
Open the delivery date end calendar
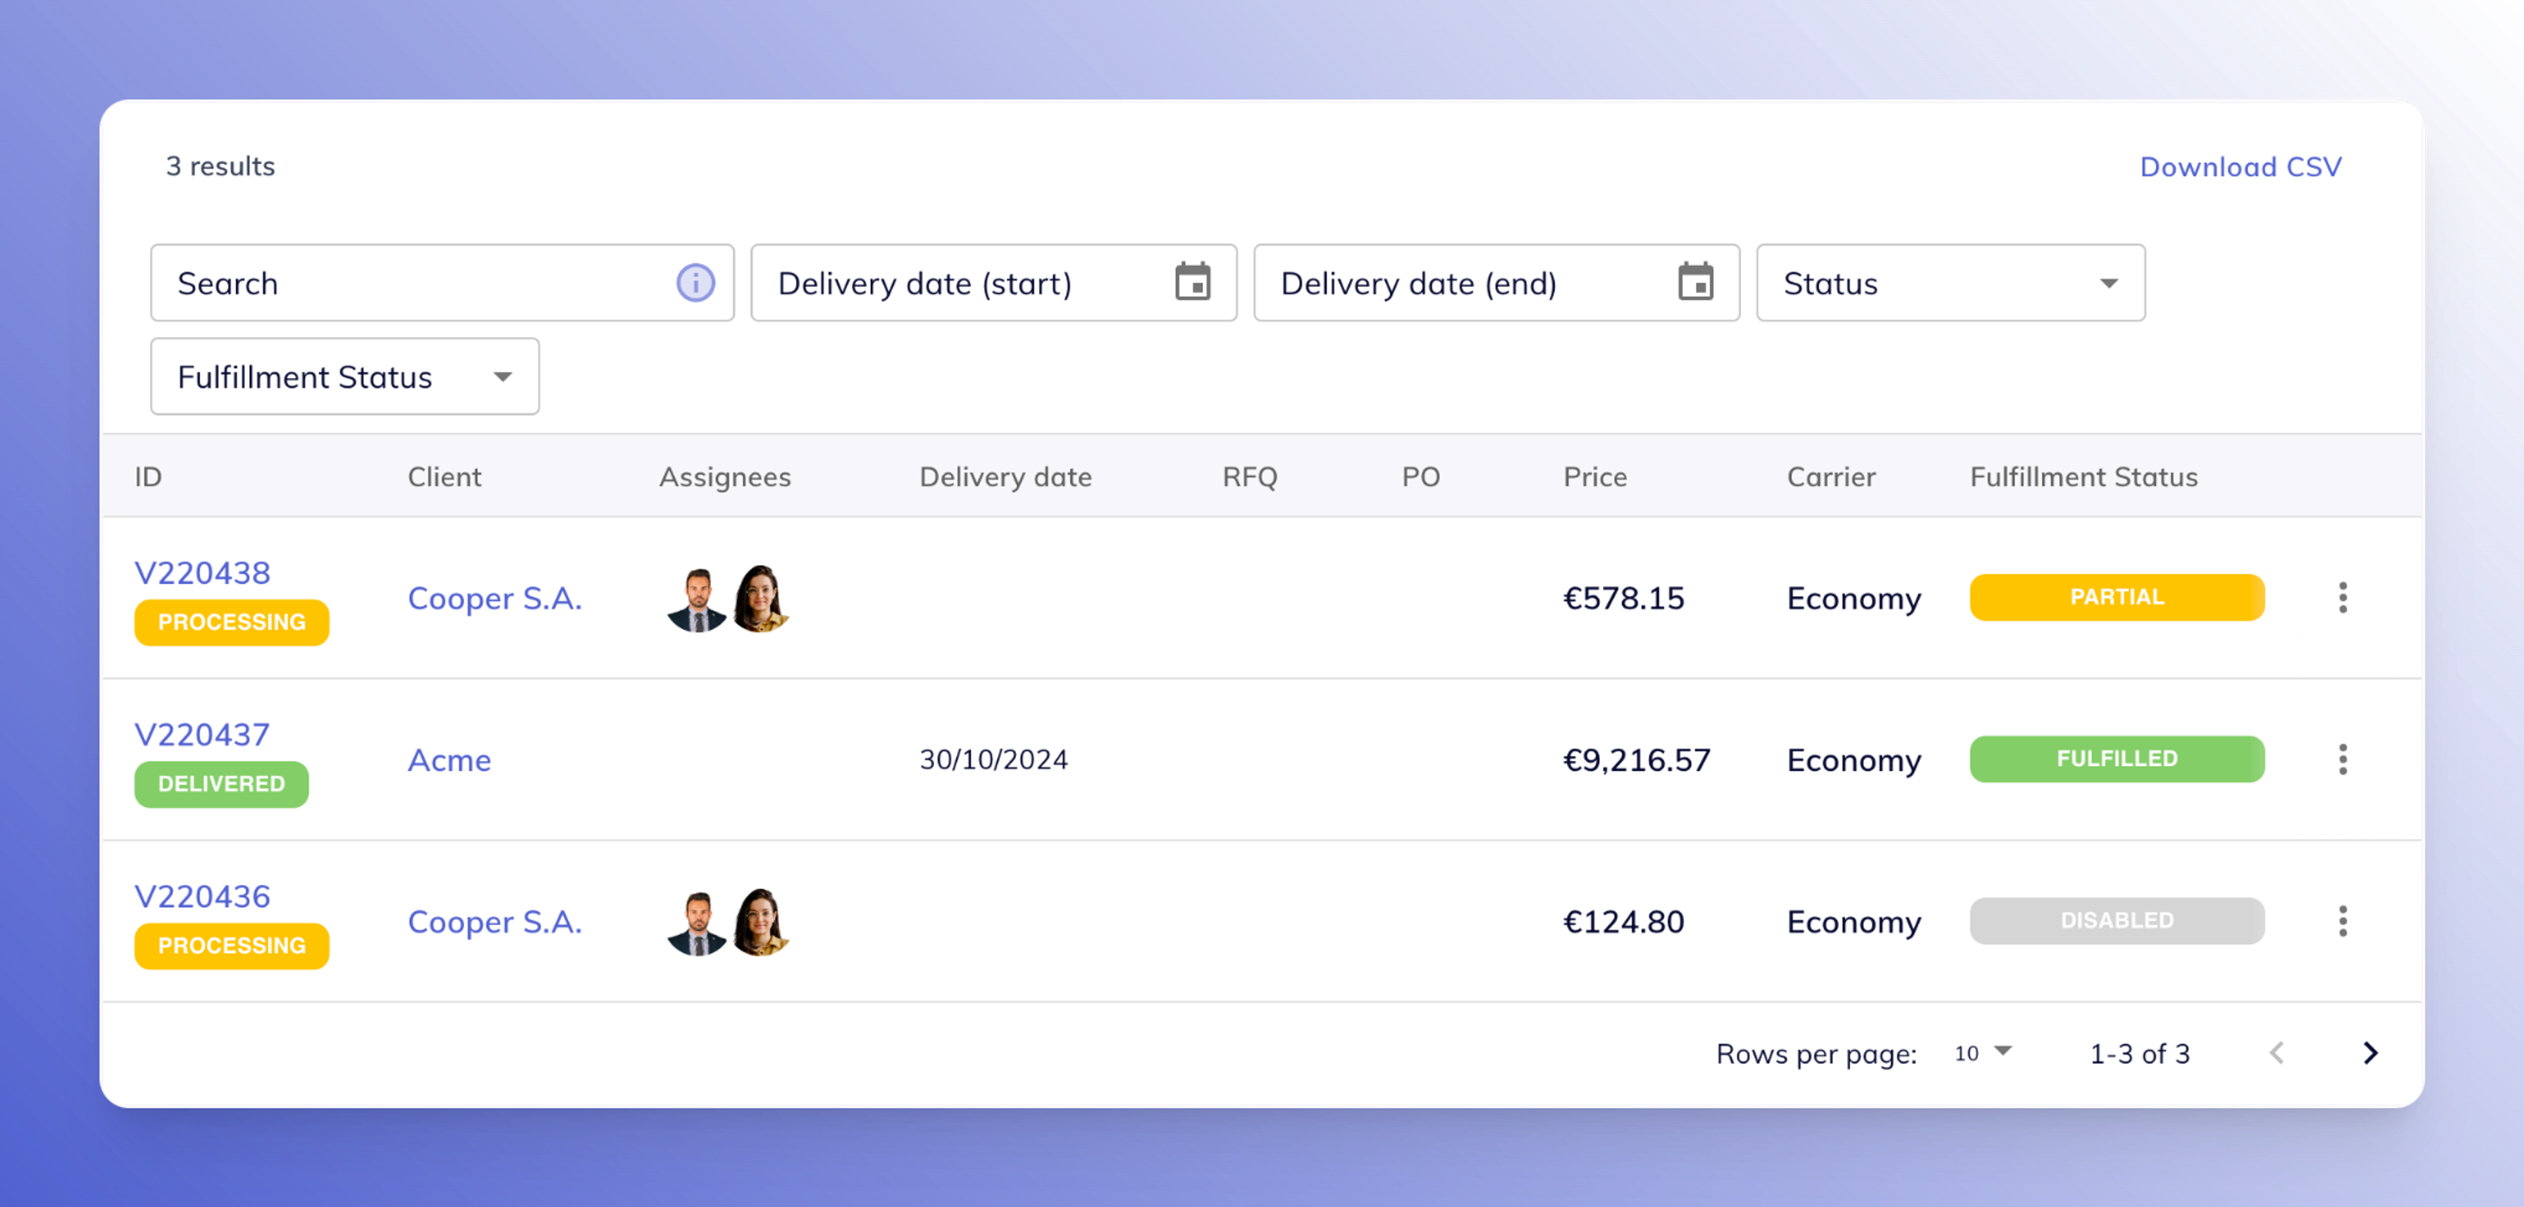(1694, 283)
